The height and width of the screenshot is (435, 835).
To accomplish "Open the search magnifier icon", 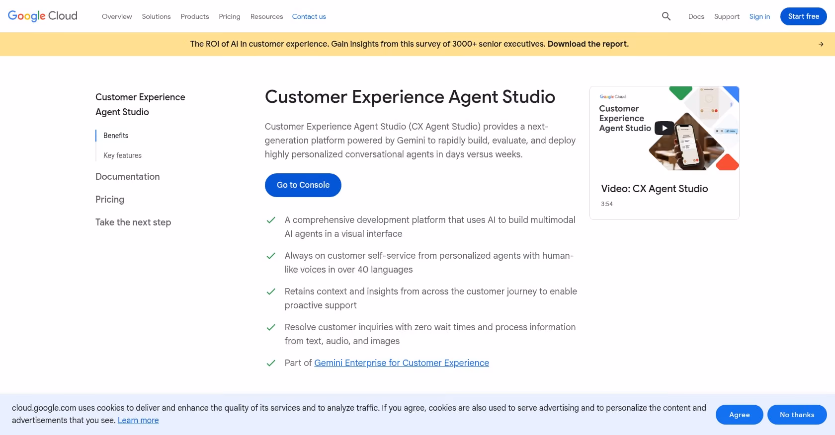I will click(x=666, y=16).
